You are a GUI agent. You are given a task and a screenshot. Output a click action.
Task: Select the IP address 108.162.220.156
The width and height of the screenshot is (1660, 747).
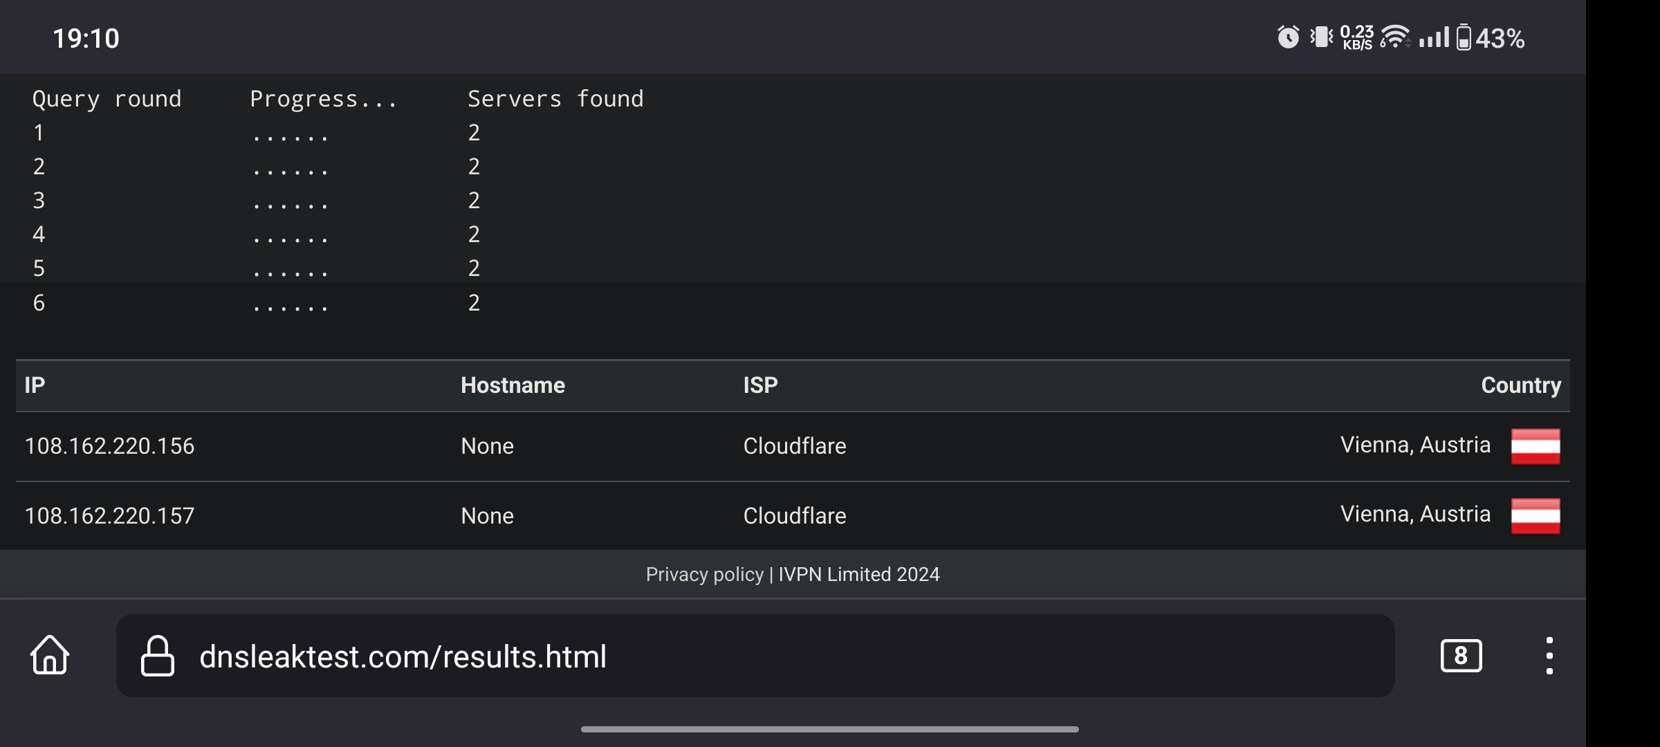tap(109, 446)
